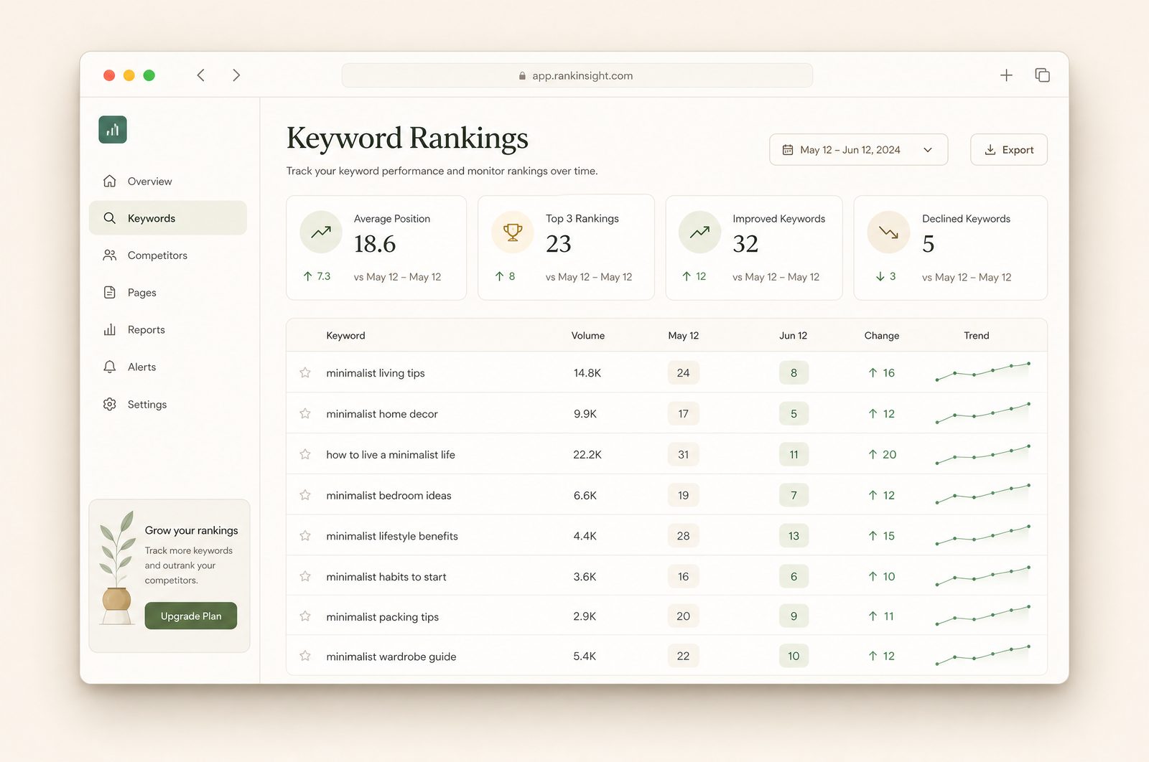Image resolution: width=1149 pixels, height=762 pixels.
Task: Go back with browser back arrow
Action: click(x=201, y=75)
